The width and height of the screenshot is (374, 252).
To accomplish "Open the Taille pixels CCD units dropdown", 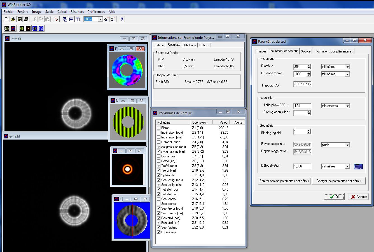I will click(347, 106).
